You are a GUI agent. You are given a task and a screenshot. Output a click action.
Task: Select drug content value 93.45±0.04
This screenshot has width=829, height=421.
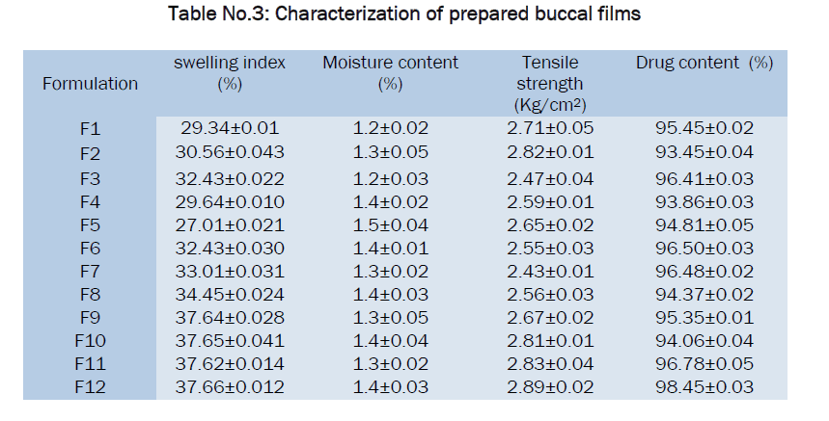705,152
